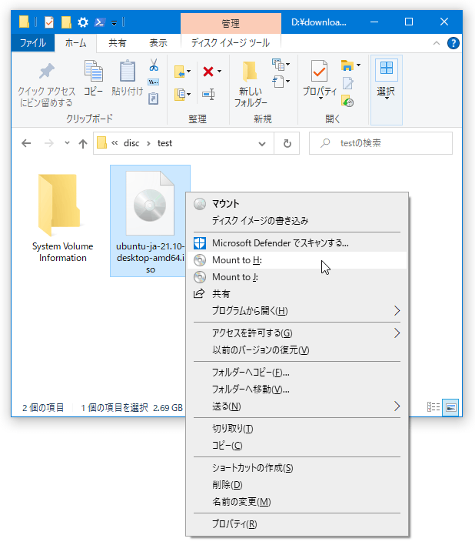Click the Edit document icon
The width and height of the screenshot is (475, 545).
coord(347,83)
